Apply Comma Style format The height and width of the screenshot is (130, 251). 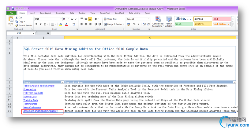coord(138,24)
